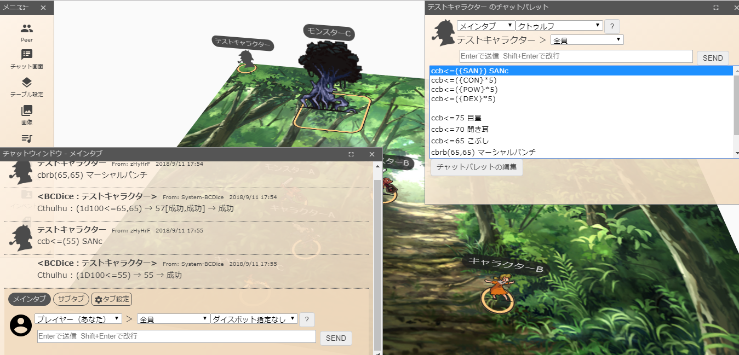Click the player account avatar icon
Image resolution: width=739 pixels, height=355 pixels.
click(x=21, y=325)
